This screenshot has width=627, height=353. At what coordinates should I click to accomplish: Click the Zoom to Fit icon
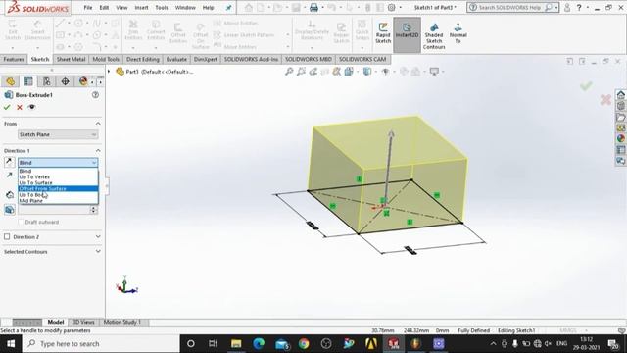(289, 72)
